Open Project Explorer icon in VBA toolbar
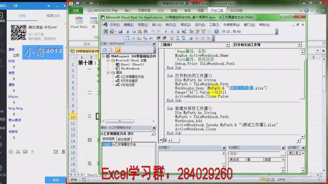The width and height of the screenshot is (328, 184). pos(191,31)
